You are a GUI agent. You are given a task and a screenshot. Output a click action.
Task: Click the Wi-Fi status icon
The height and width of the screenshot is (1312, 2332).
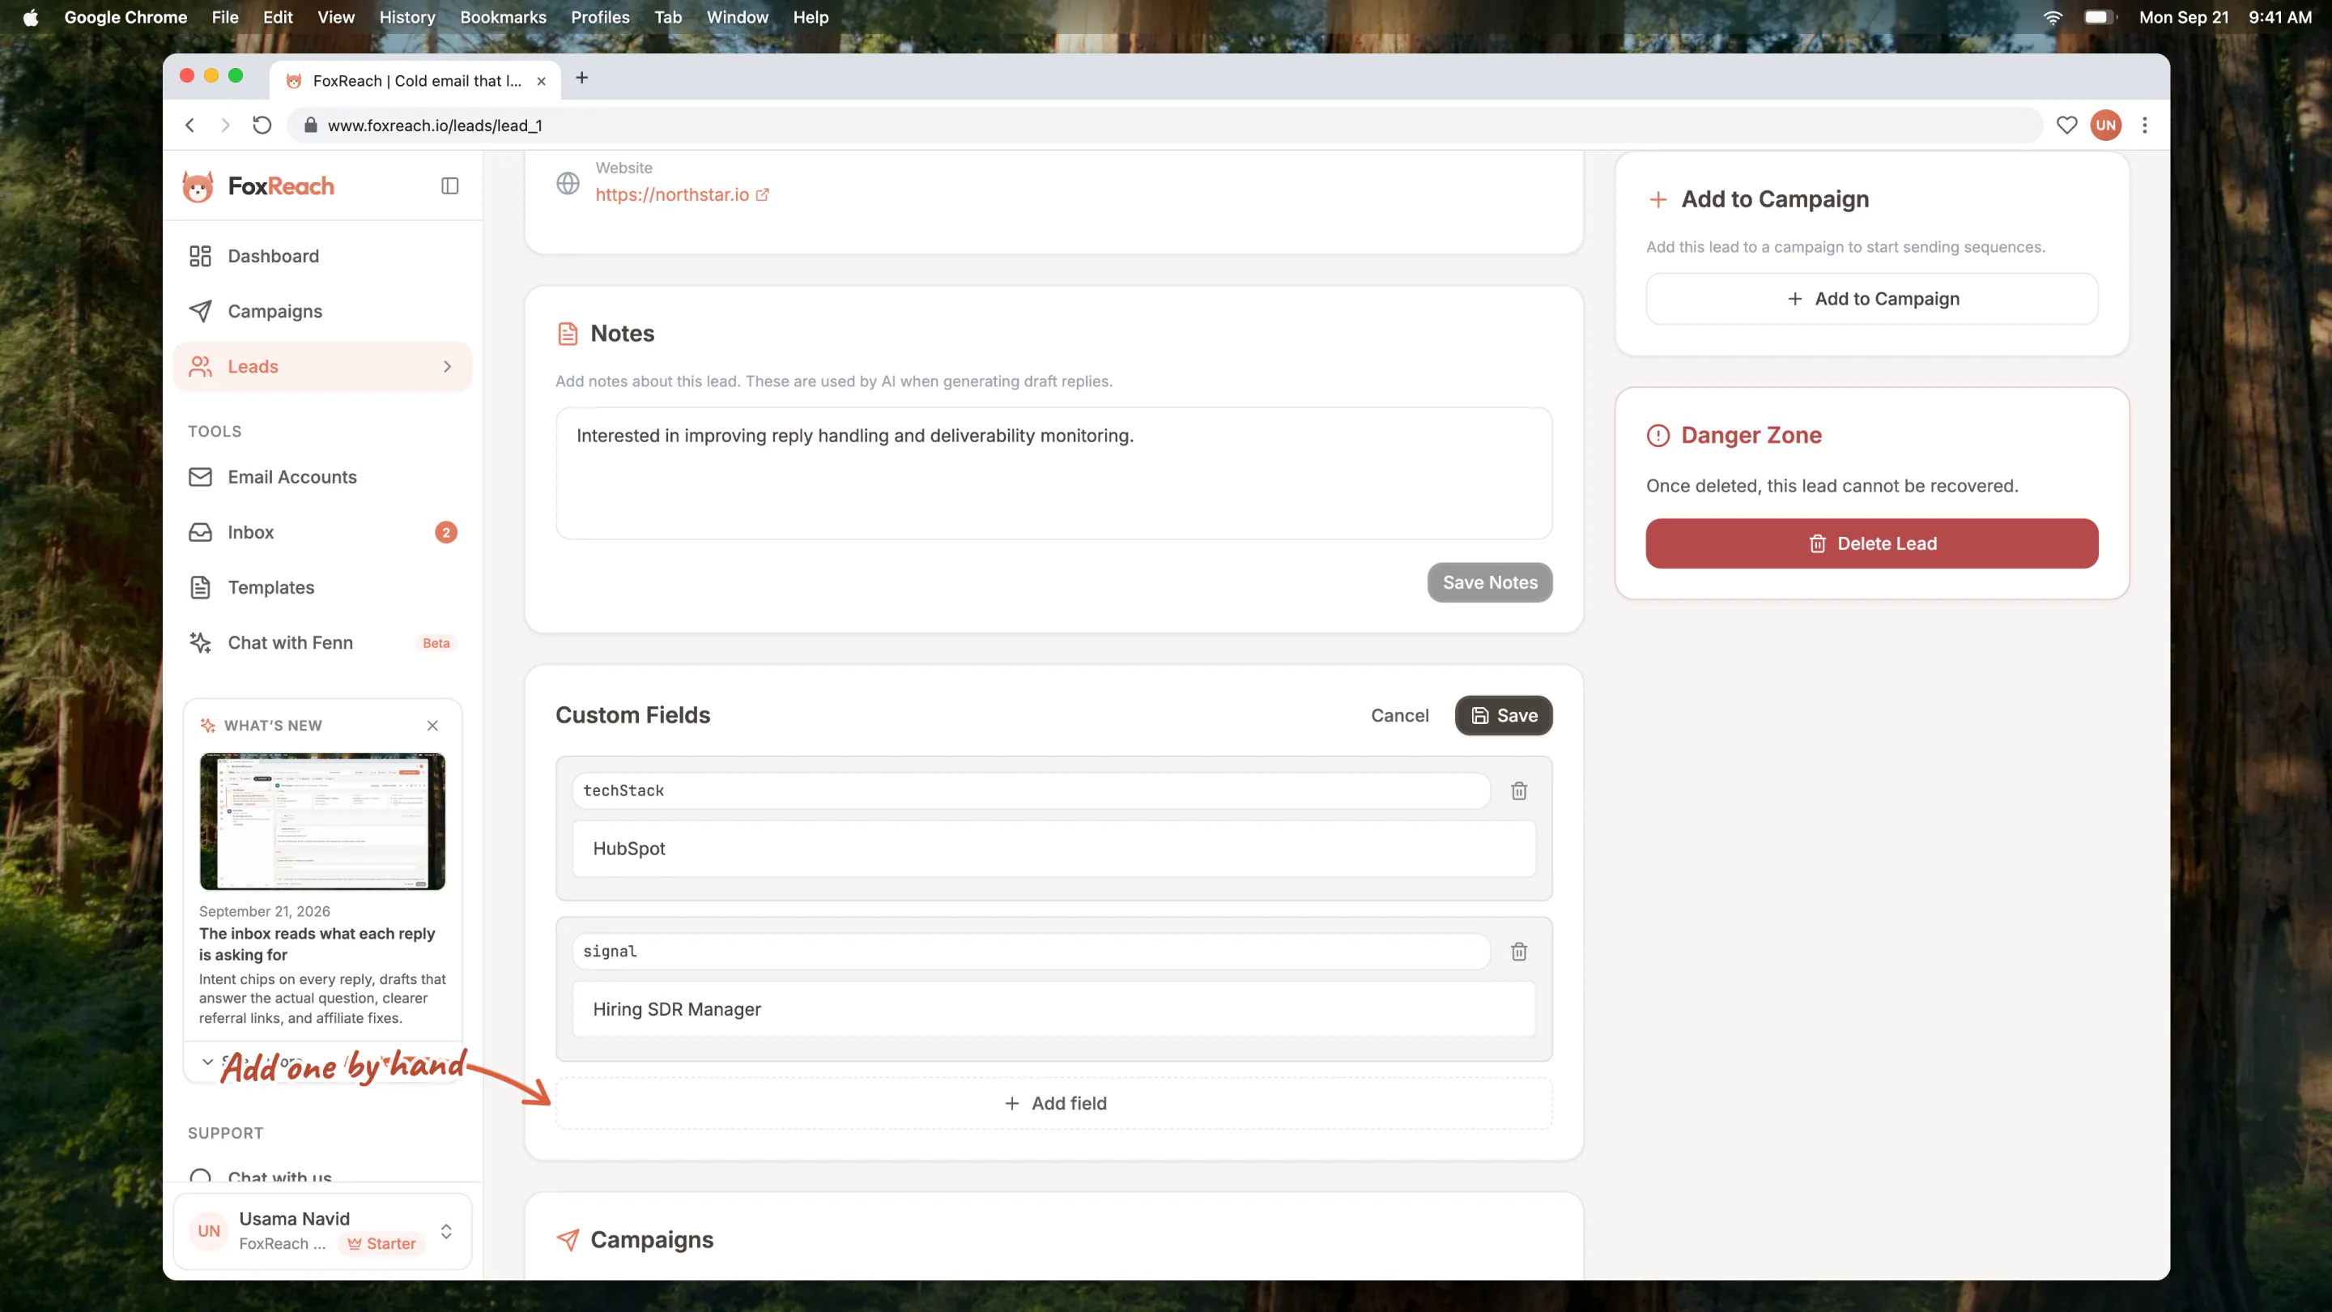(x=2053, y=17)
